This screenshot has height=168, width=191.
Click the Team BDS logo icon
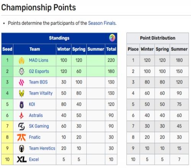point(21,82)
